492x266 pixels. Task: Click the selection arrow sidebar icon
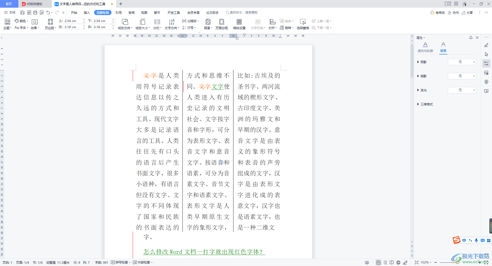coord(486,54)
